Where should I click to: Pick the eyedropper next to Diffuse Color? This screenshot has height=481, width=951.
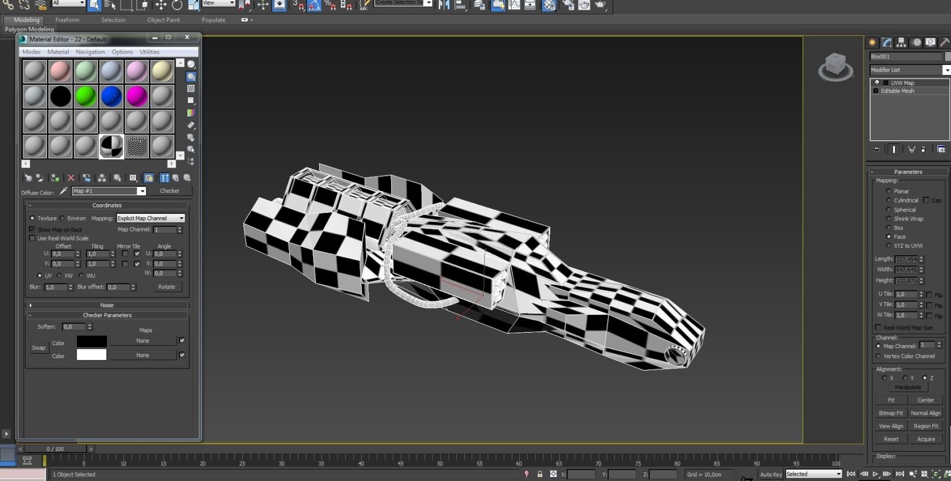coord(63,191)
